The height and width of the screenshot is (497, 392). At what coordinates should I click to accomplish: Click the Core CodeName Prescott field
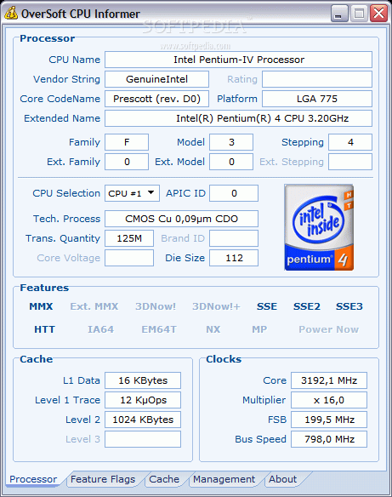[x=156, y=99]
